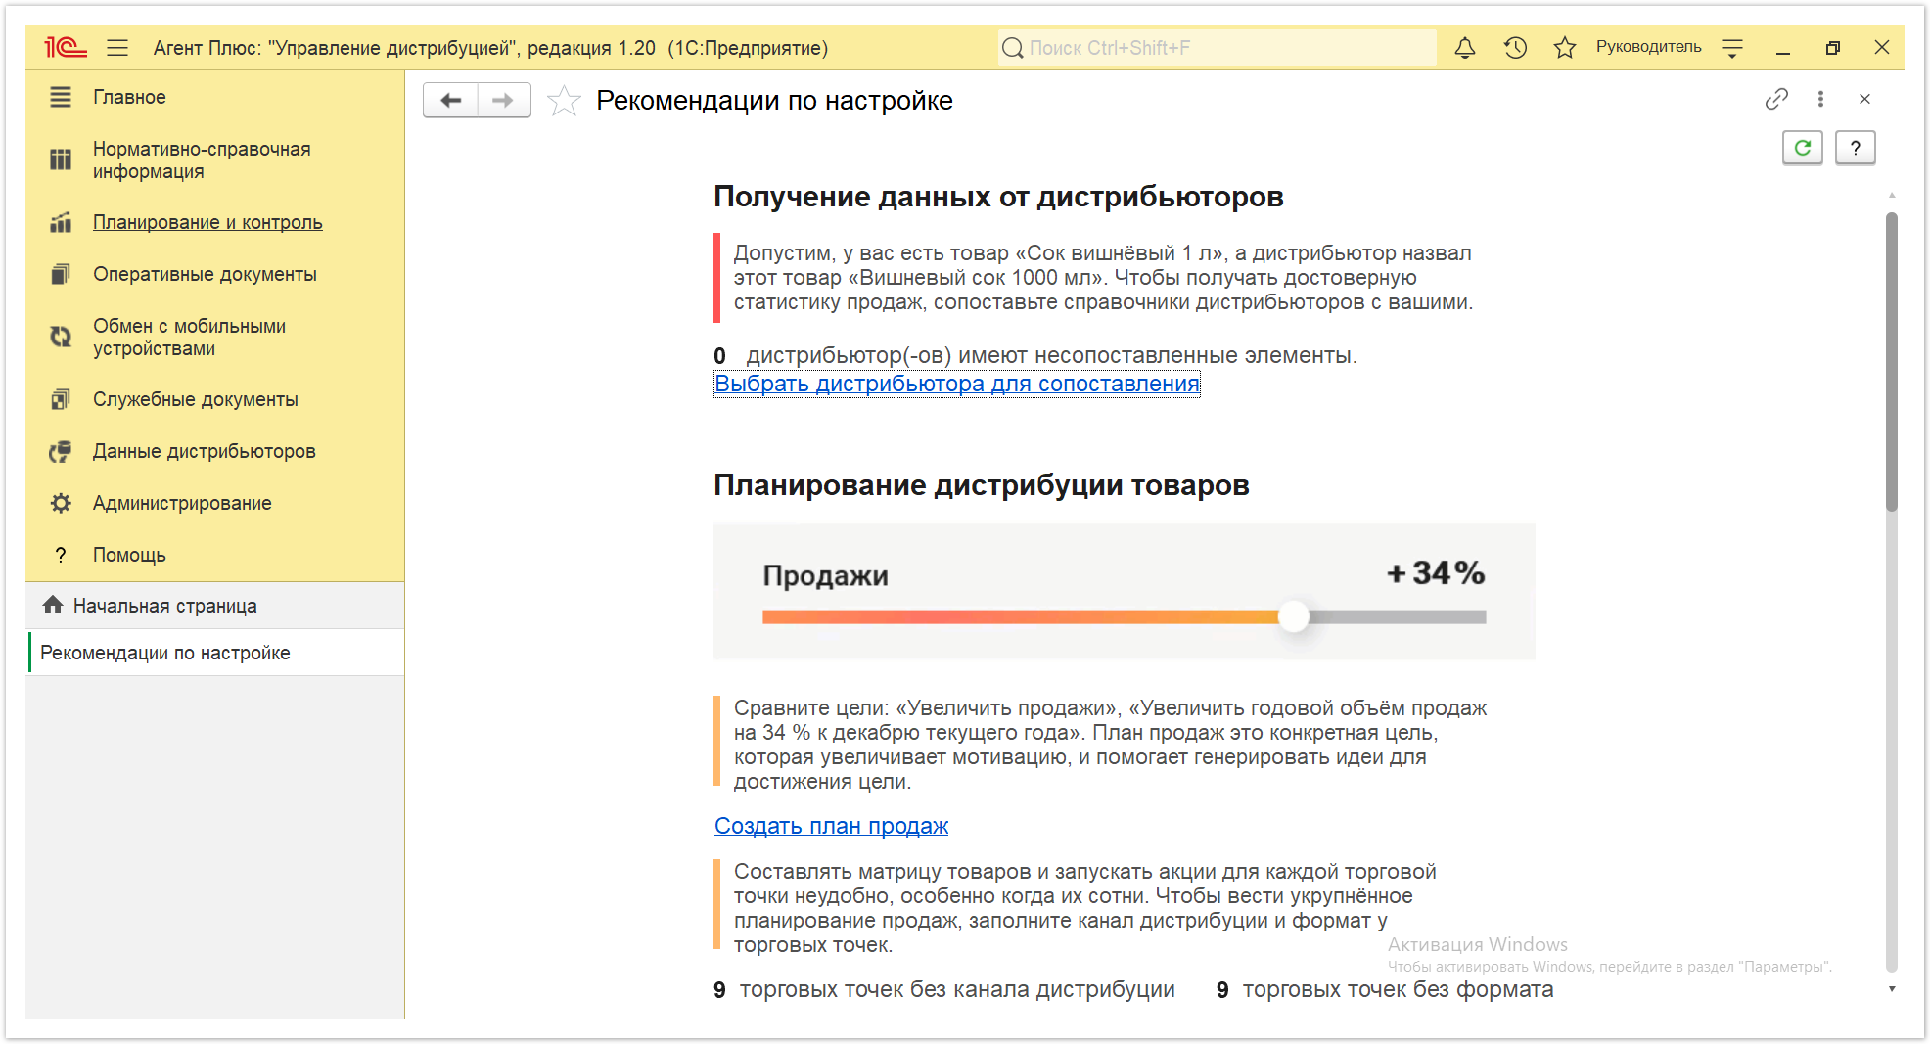
Task: Open Планирование и контроль section
Action: pyautogui.click(x=207, y=222)
